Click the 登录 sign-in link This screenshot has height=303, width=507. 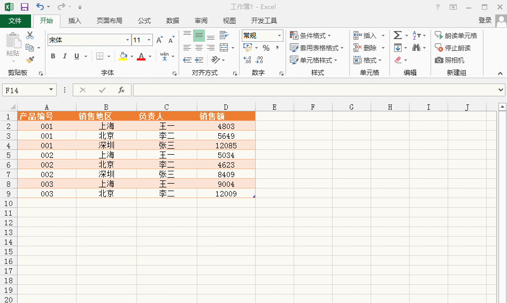485,20
